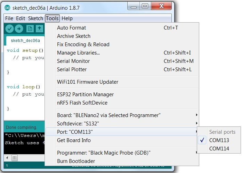Open WiFi101 Firmware Updater
242x173 pixels.
click(122, 82)
